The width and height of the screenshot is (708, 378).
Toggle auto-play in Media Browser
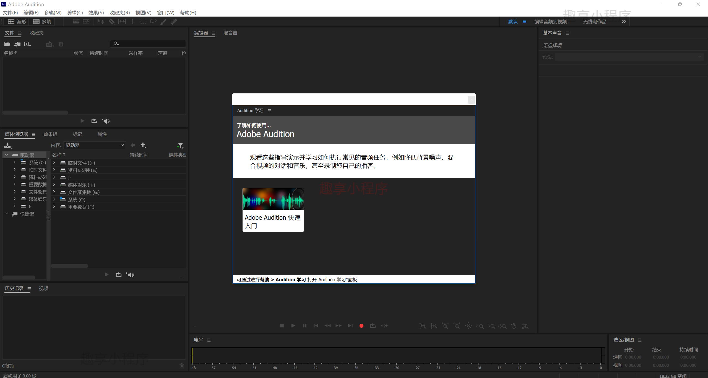[x=131, y=274]
